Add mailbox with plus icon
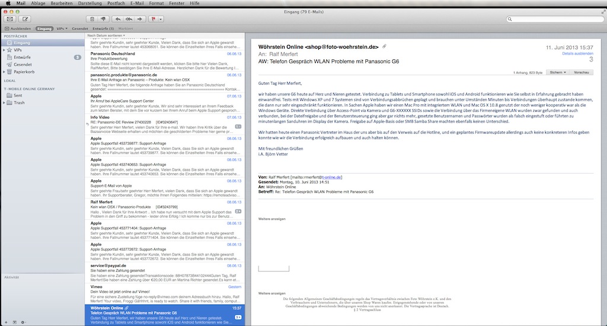607x326 pixels. [6, 322]
